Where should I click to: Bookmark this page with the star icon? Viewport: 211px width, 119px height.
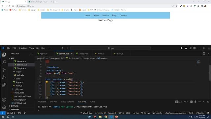(x=176, y=6)
